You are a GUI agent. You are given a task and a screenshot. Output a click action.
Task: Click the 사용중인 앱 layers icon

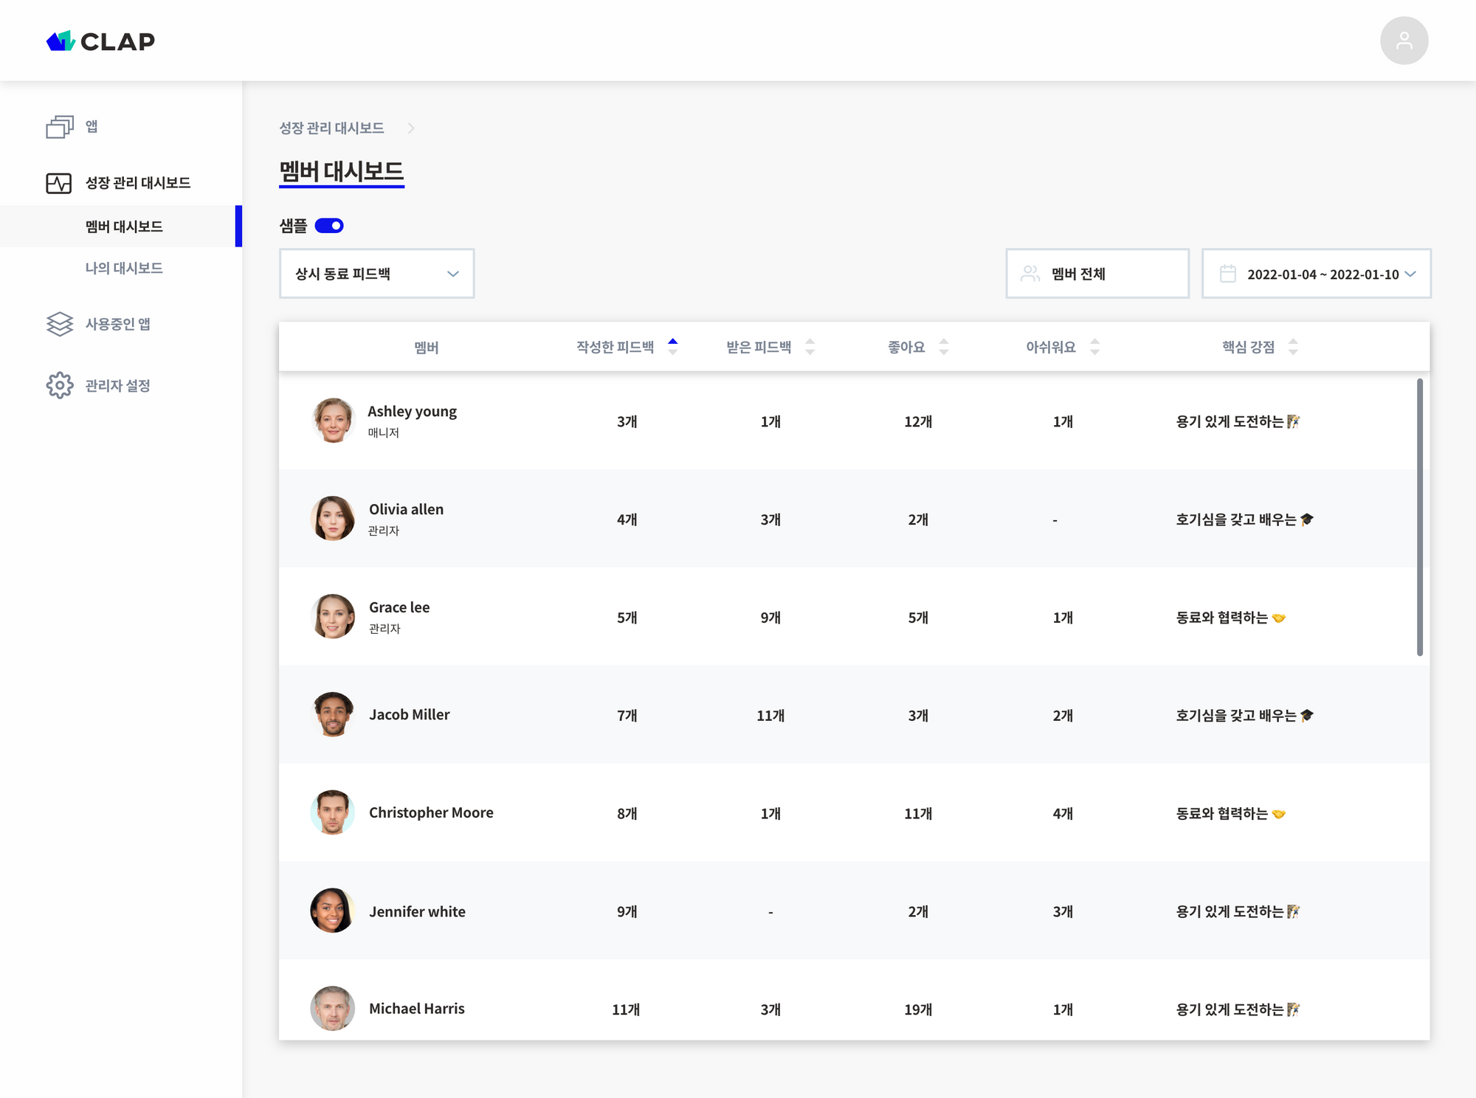(60, 324)
